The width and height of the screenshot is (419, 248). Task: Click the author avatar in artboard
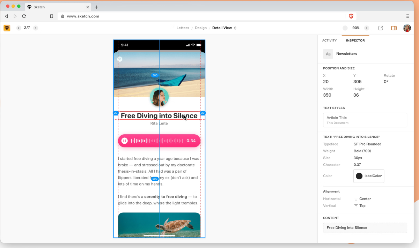pos(159,97)
